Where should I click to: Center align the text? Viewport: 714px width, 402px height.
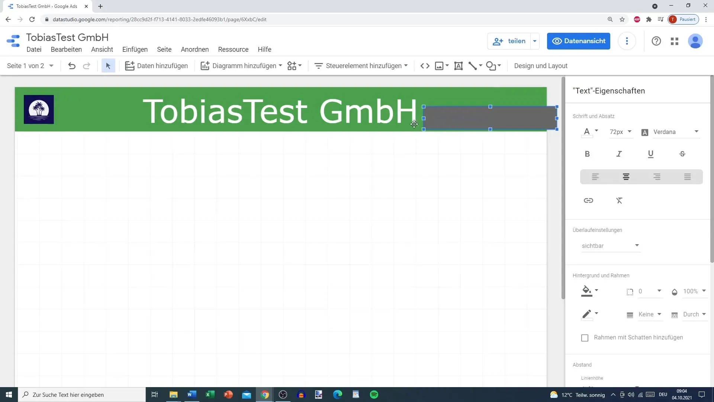click(626, 177)
